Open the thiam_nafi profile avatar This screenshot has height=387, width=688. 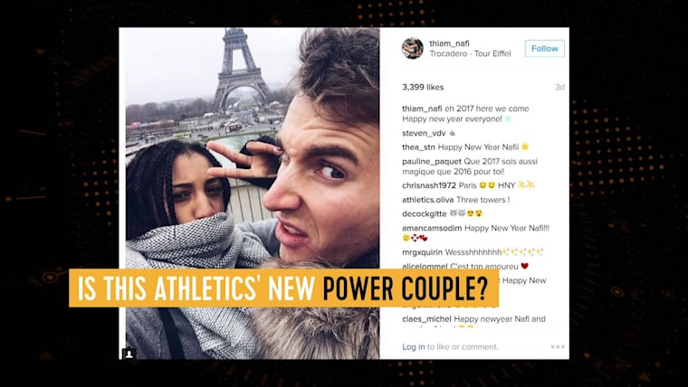coord(413,48)
